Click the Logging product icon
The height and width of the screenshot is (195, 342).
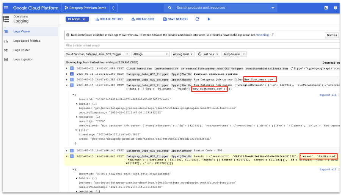point(6,19)
